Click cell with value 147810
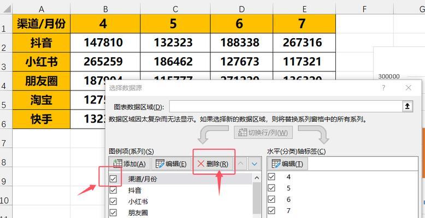425x218 pixels. pyautogui.click(x=105, y=43)
